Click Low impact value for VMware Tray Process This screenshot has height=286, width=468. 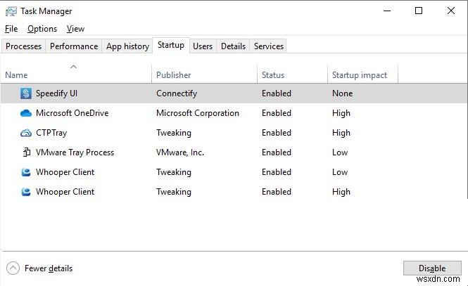coord(340,152)
